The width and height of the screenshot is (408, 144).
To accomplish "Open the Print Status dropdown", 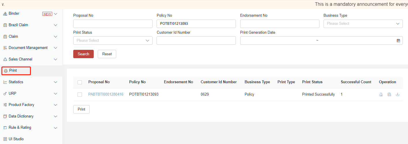I will 112,41.
